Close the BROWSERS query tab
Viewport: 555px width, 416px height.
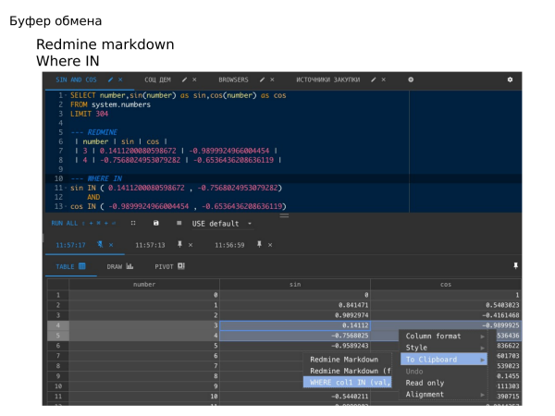272,80
